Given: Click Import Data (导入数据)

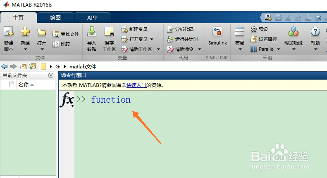Looking at the screenshot, I should 91,39.
